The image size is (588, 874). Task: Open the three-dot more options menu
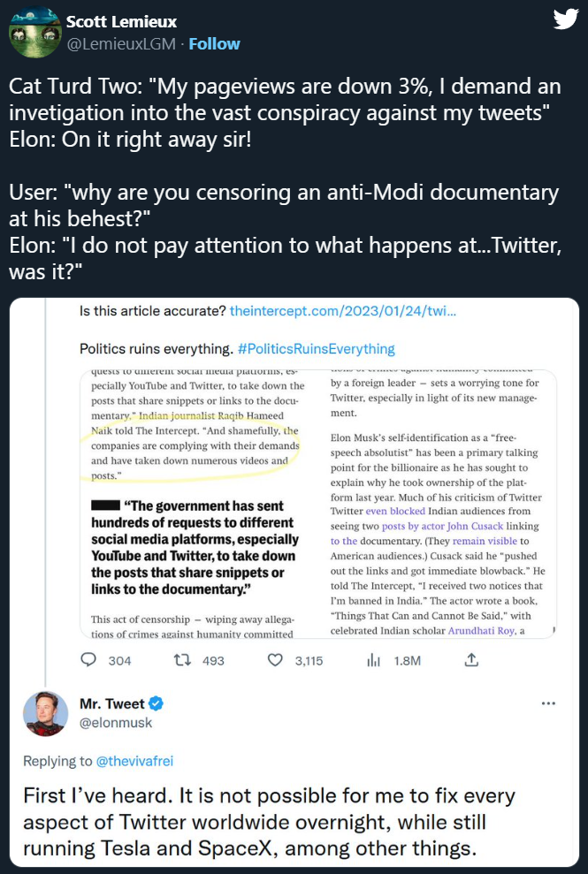pyautogui.click(x=548, y=703)
